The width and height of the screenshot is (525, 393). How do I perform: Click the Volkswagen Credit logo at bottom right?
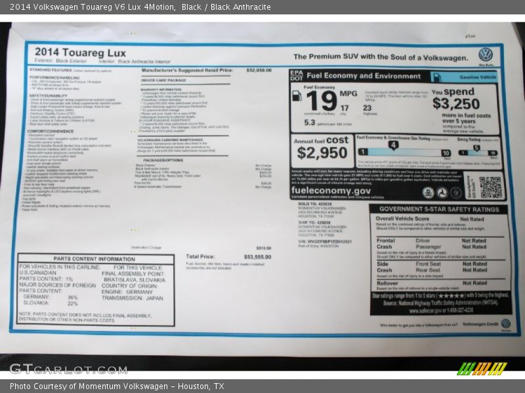coord(505,324)
